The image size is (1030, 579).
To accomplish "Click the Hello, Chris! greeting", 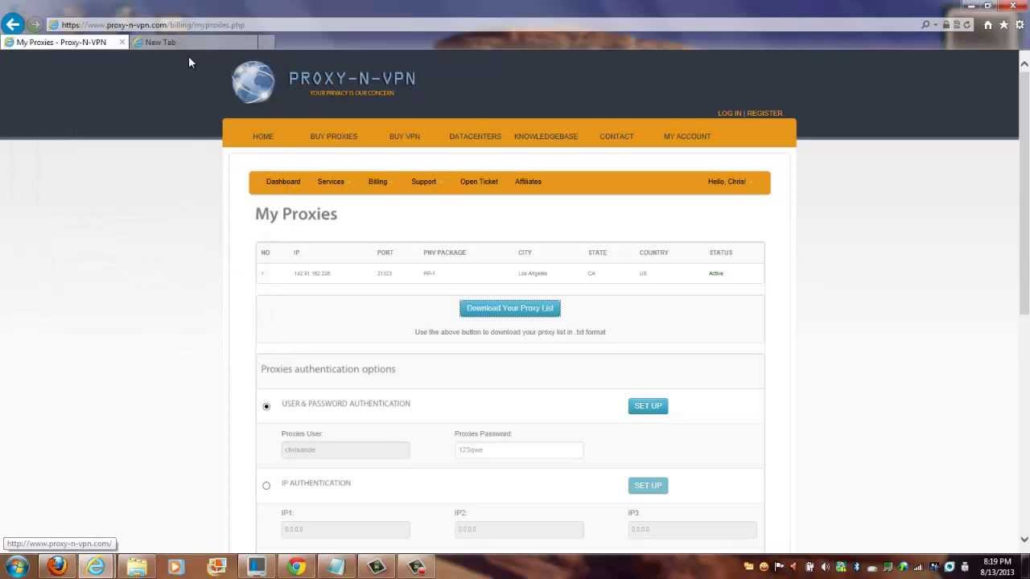I will click(x=727, y=182).
